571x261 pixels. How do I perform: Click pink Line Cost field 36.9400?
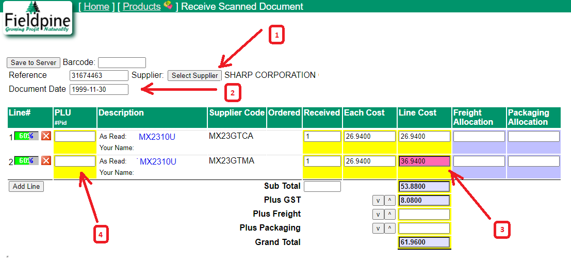424,161
